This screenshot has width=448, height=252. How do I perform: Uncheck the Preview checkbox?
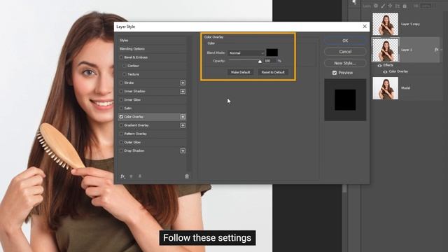pos(335,73)
